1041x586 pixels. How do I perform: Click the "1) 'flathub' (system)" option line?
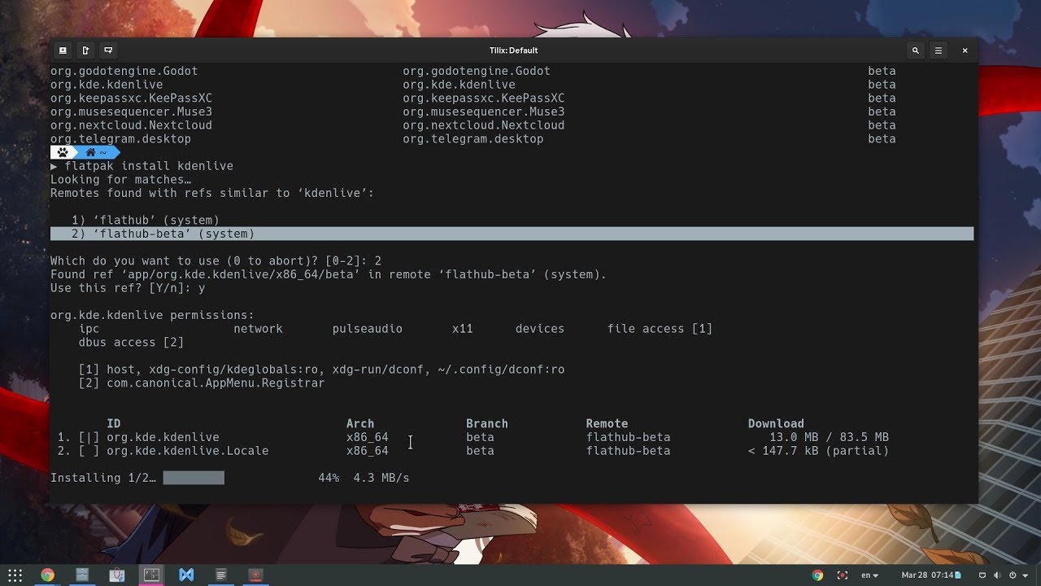pos(146,221)
